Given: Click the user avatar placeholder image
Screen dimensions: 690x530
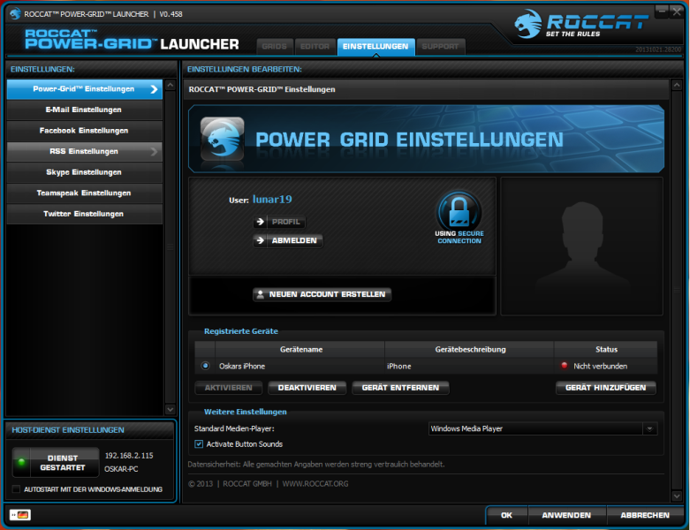Looking at the screenshot, I should [581, 246].
